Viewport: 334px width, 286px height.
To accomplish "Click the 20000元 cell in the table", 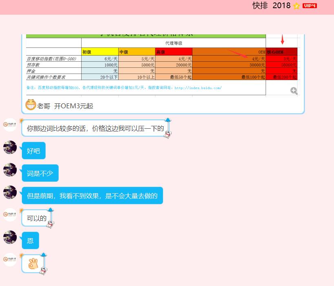I will [x=174, y=65].
